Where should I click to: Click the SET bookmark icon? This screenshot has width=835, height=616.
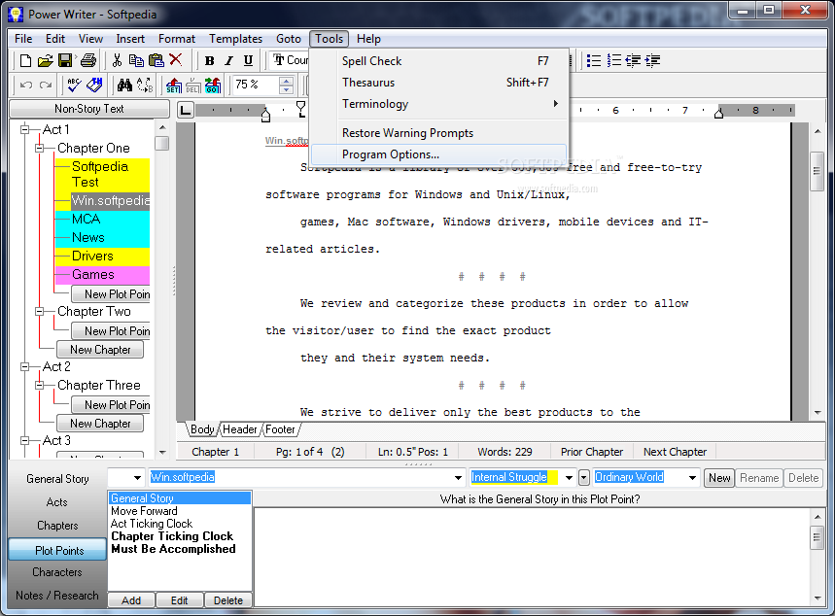pos(174,86)
